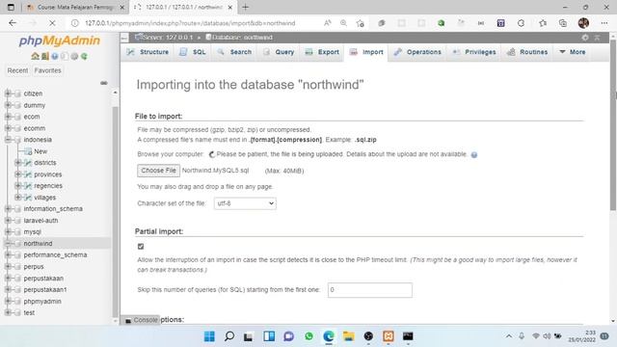The image size is (617, 347).
Task: Add page to browser favorites star
Action: coord(360,23)
